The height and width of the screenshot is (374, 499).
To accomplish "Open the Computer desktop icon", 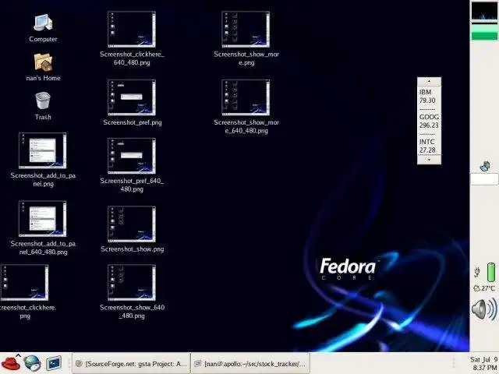I will pyautogui.click(x=43, y=23).
